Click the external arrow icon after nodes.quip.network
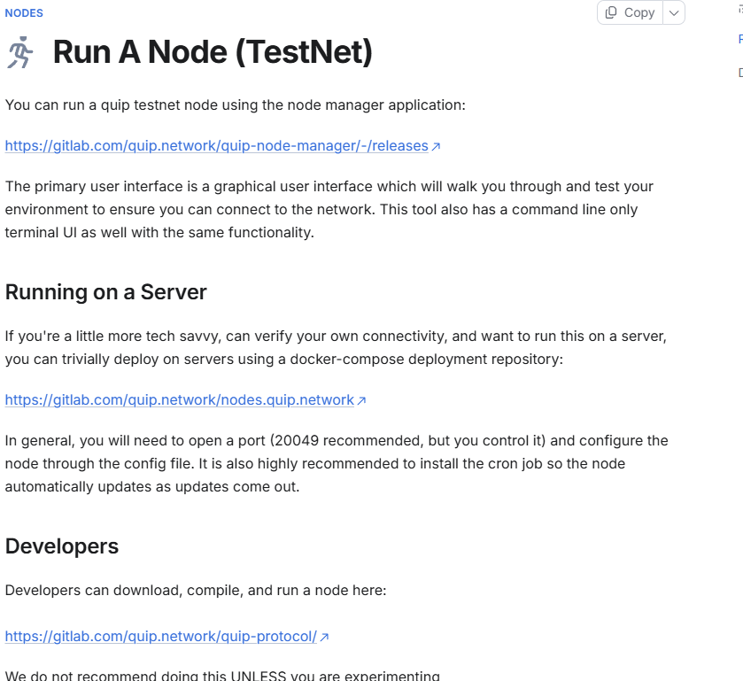The height and width of the screenshot is (681, 743). pos(361,401)
